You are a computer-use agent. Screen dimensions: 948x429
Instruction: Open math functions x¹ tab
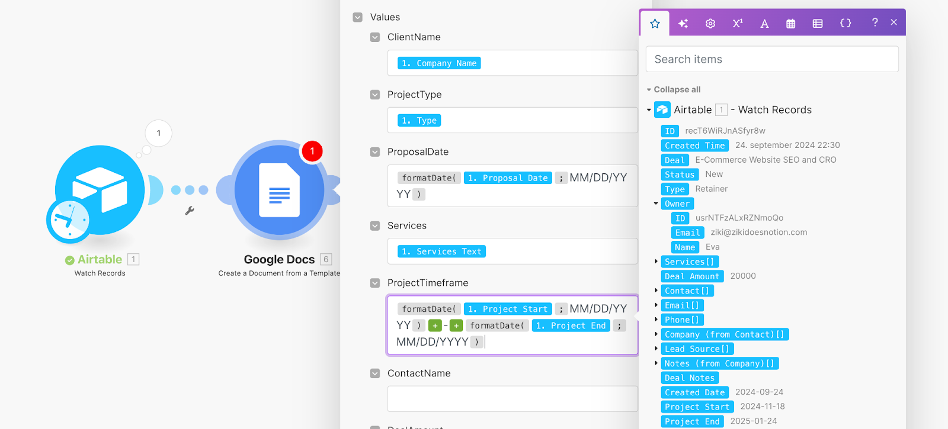(x=738, y=24)
